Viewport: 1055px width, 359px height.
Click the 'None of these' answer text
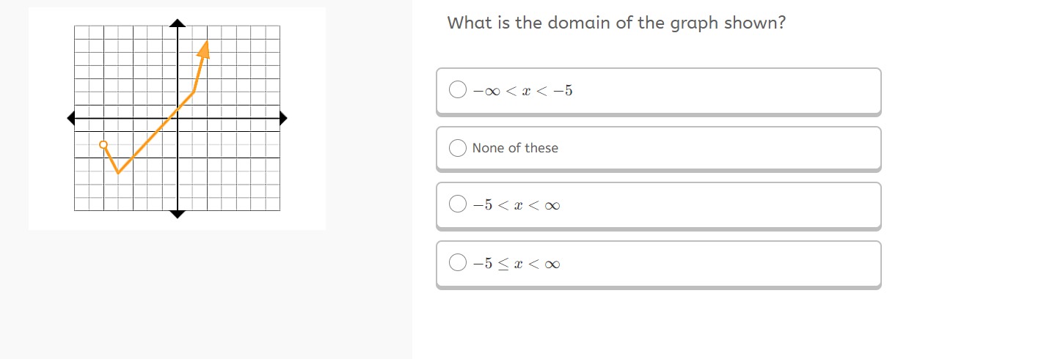click(x=515, y=148)
